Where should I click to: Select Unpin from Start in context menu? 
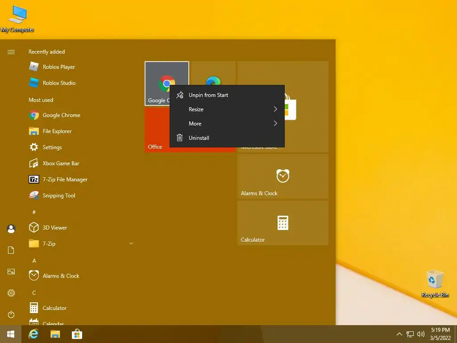click(227, 95)
